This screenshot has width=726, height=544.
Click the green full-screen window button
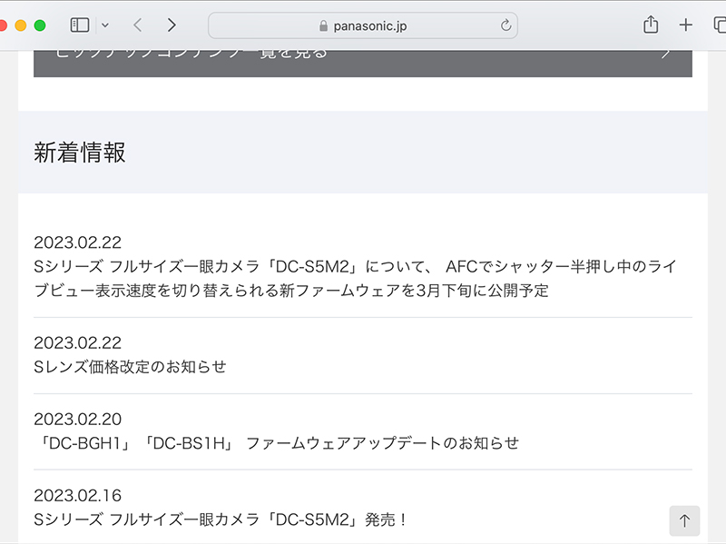(x=40, y=25)
